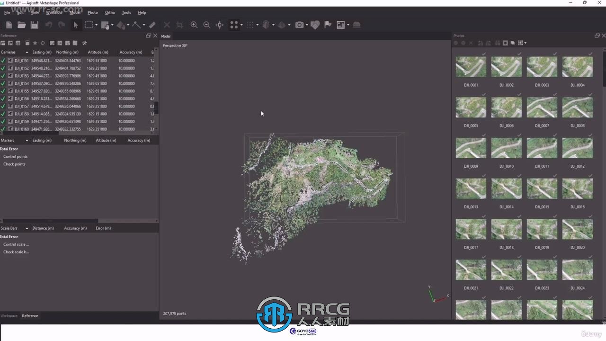This screenshot has height=341, width=606.
Task: Click Import reference icon in Reference pane
Action: point(3,43)
